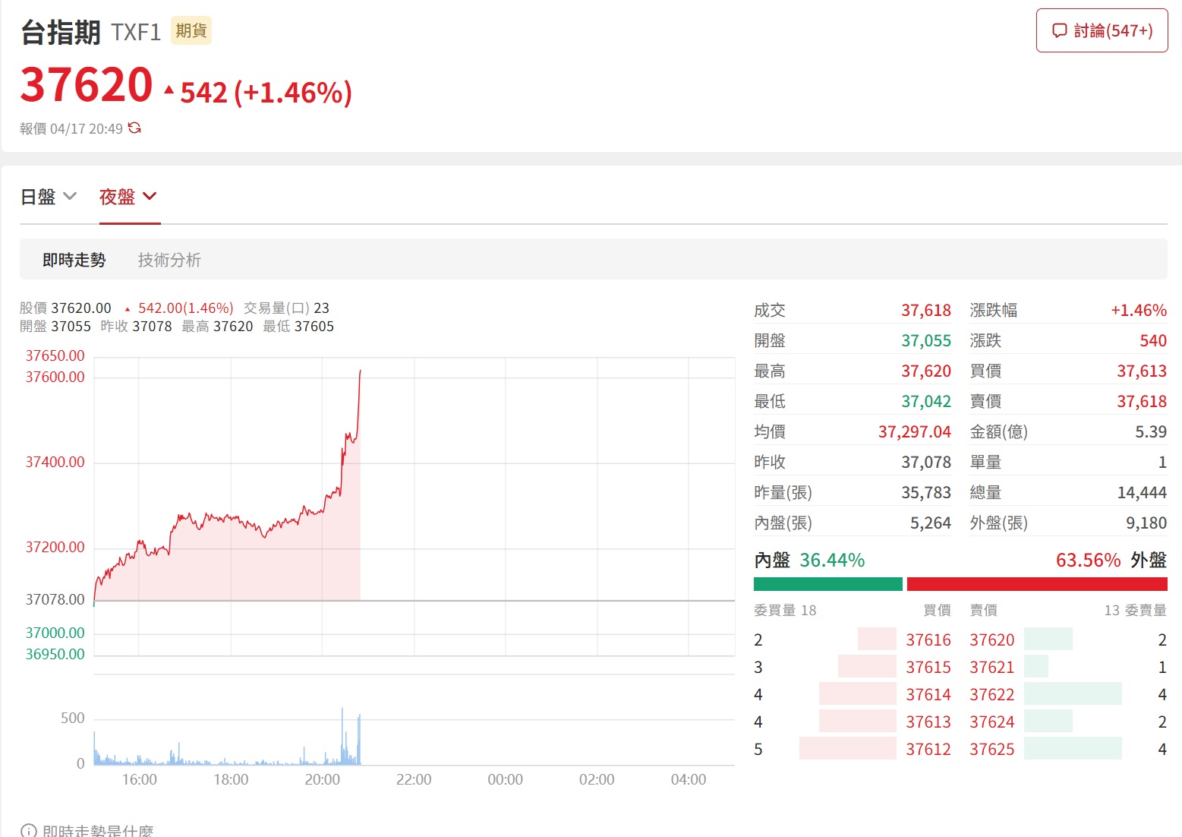Select the 即時走勢 tab
The height and width of the screenshot is (837, 1182).
[74, 260]
